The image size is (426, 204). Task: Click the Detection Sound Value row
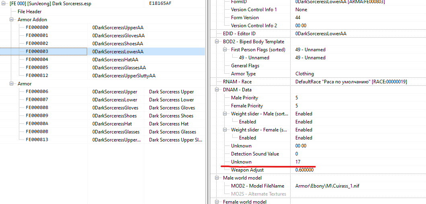318,154
